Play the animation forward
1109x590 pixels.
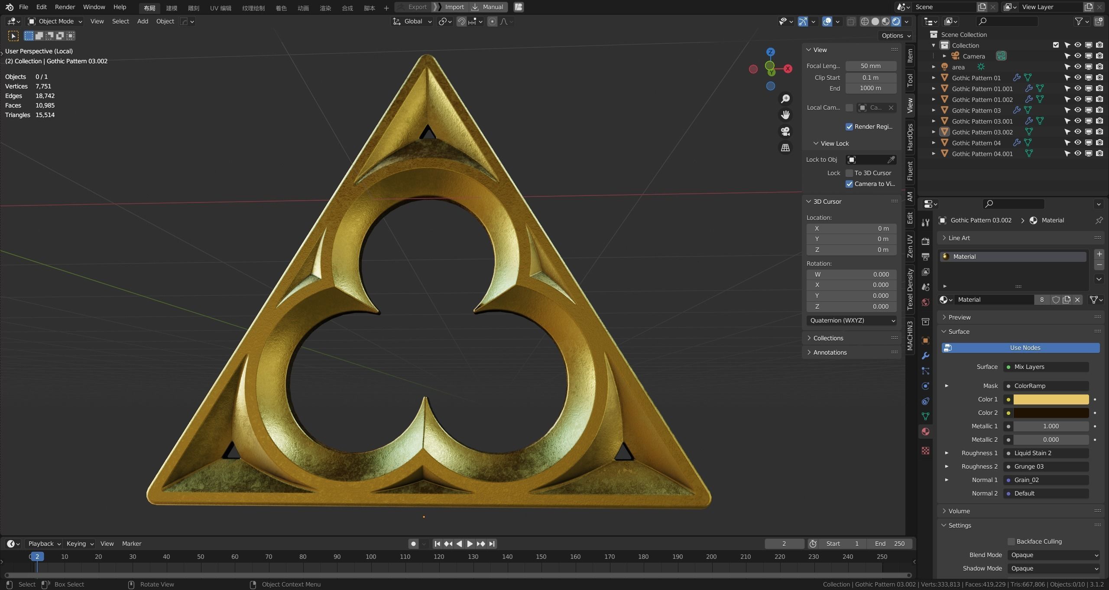pyautogui.click(x=470, y=544)
